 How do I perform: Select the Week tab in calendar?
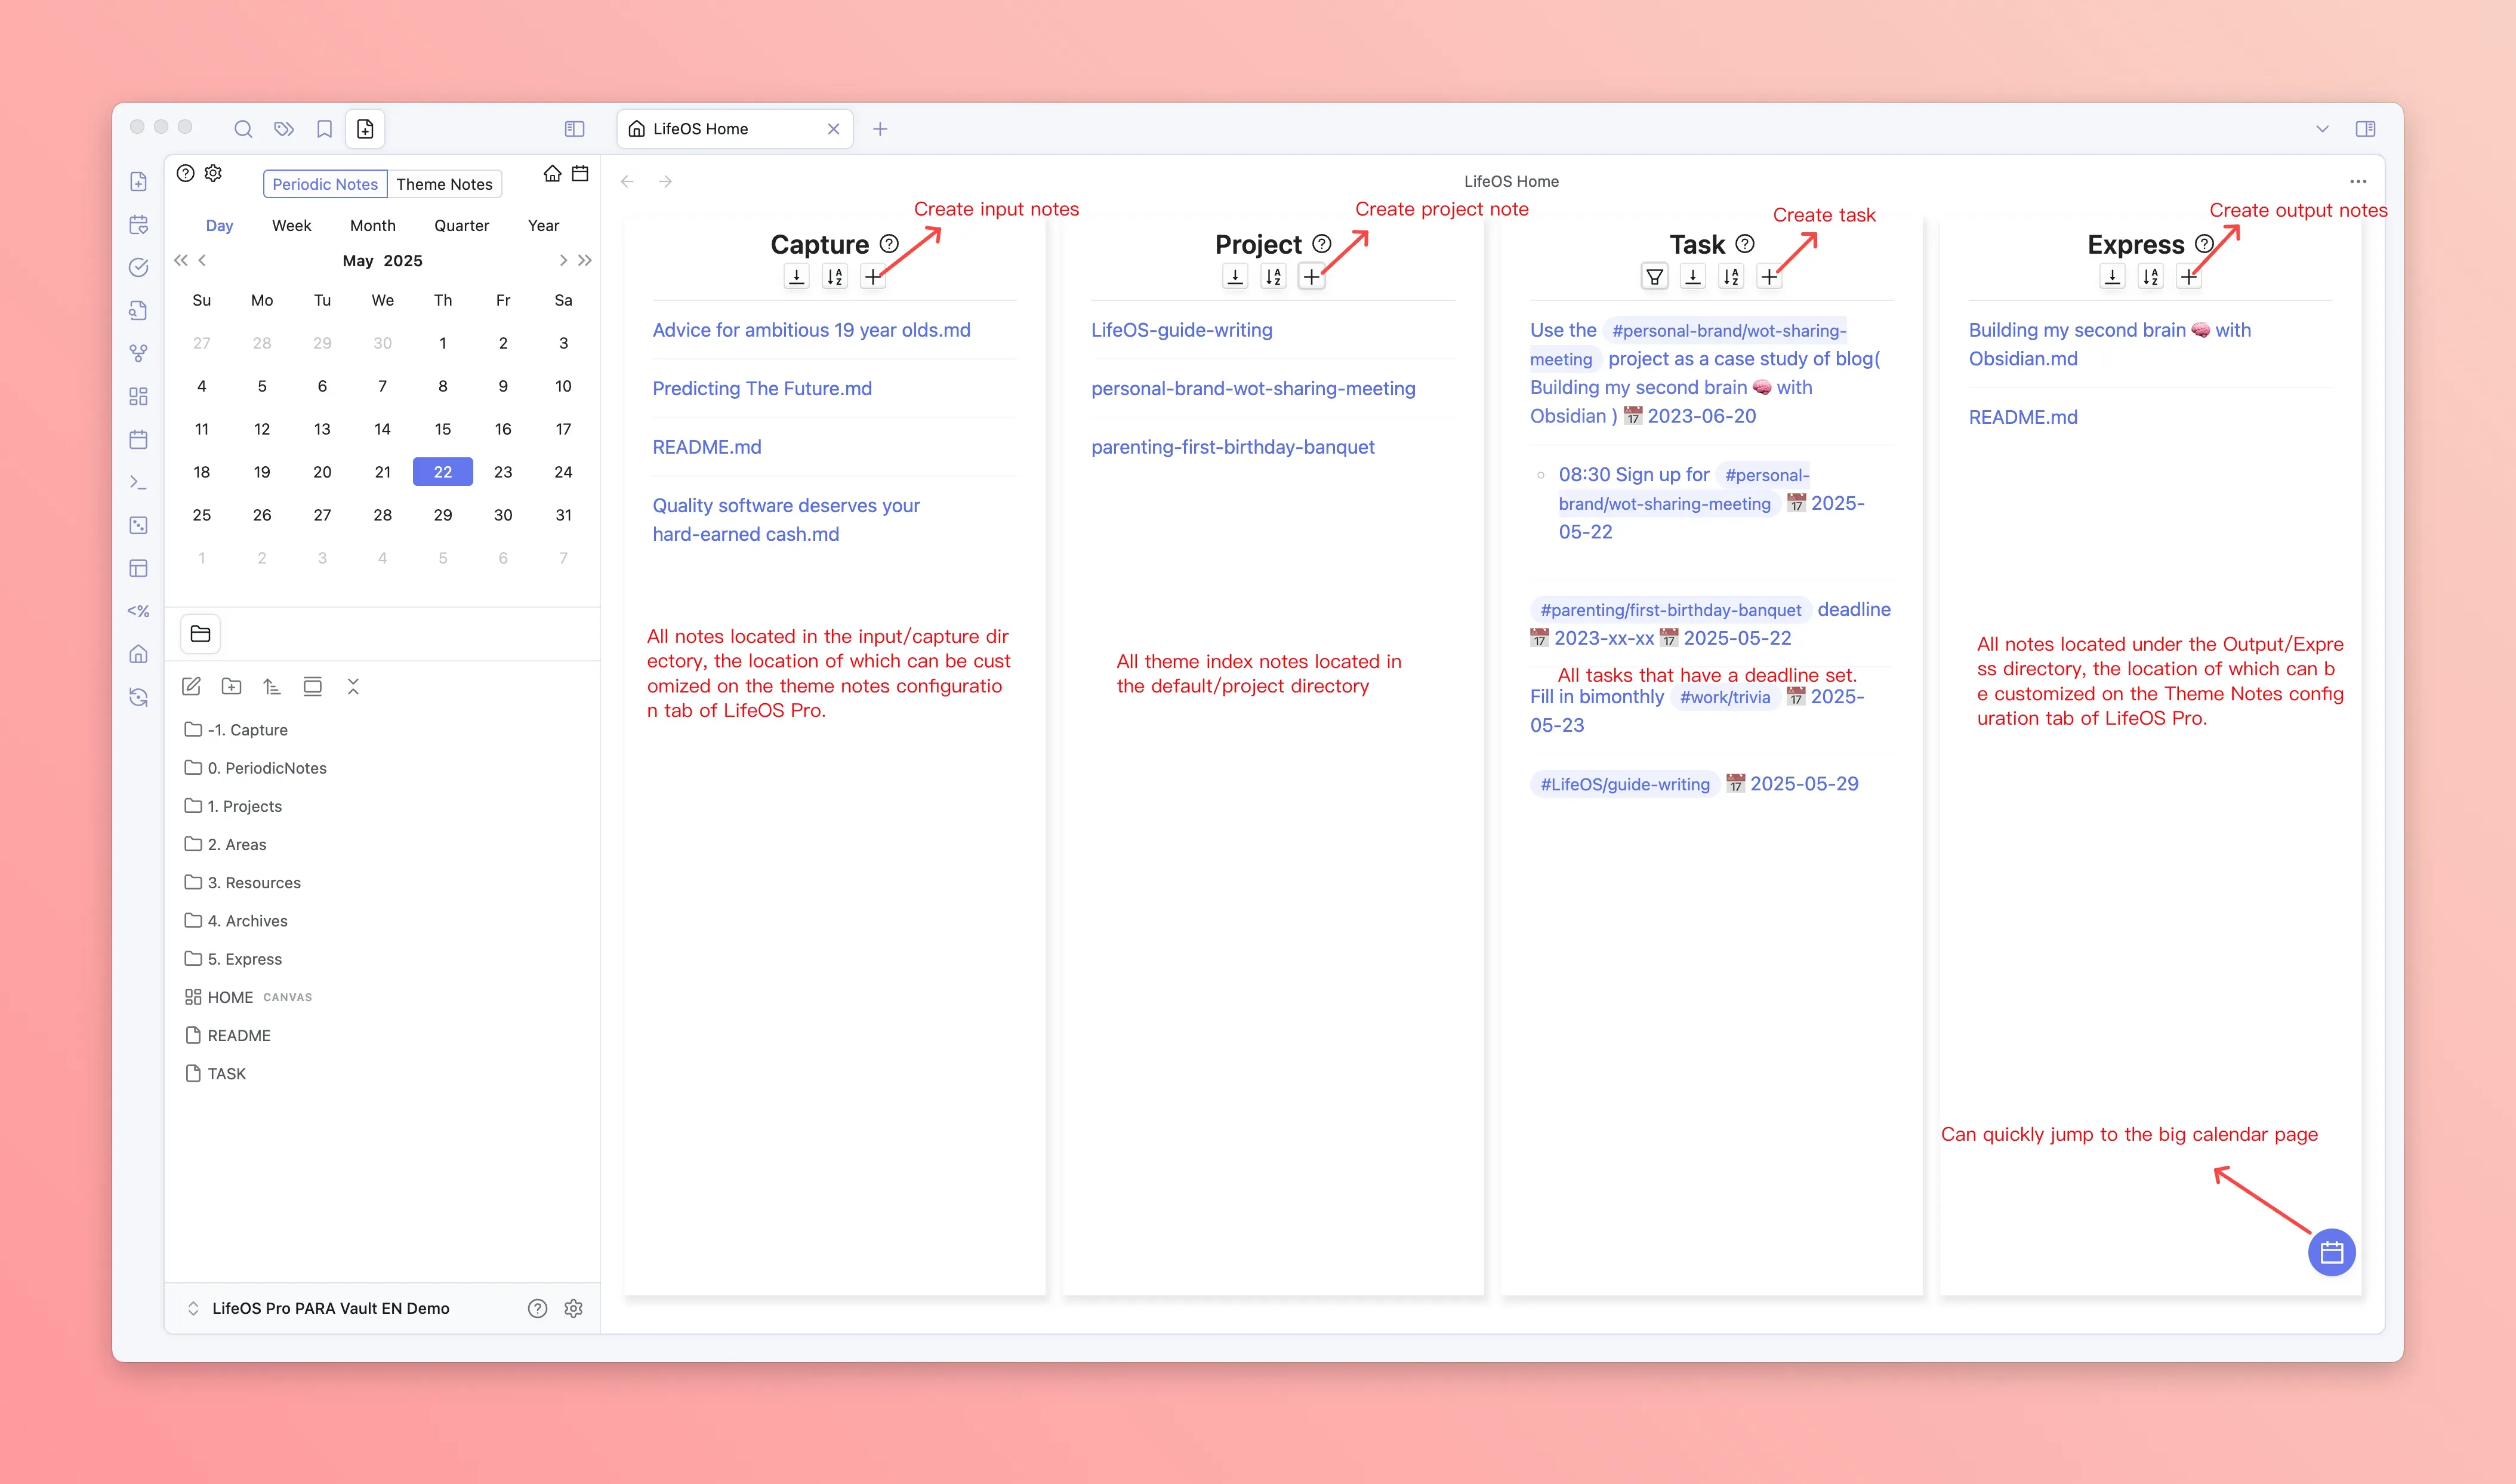click(291, 226)
